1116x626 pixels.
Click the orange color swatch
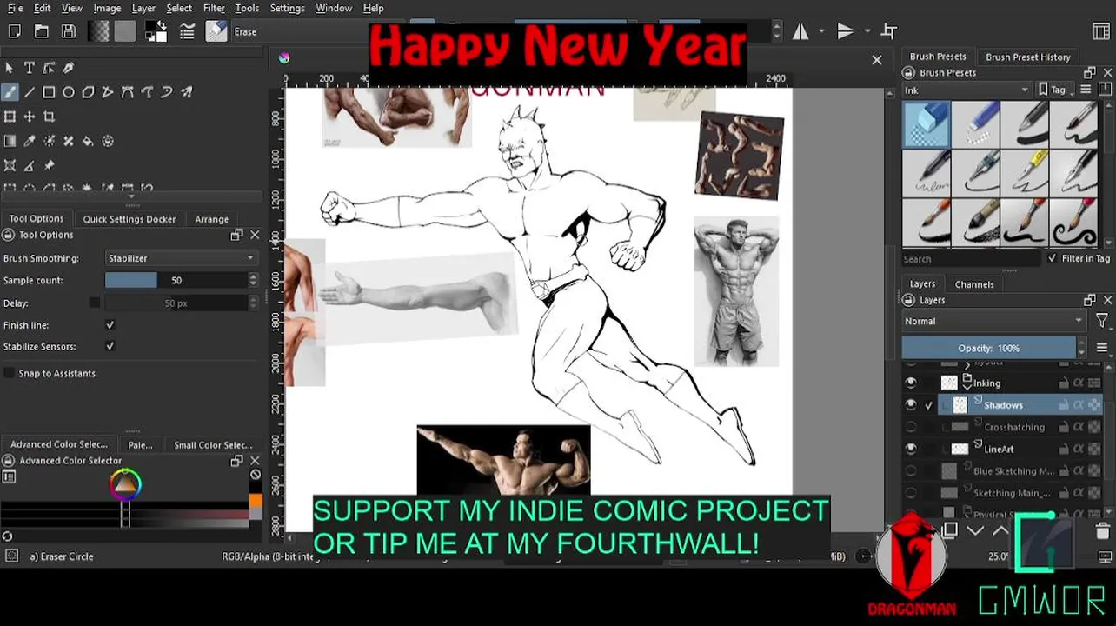(x=256, y=501)
